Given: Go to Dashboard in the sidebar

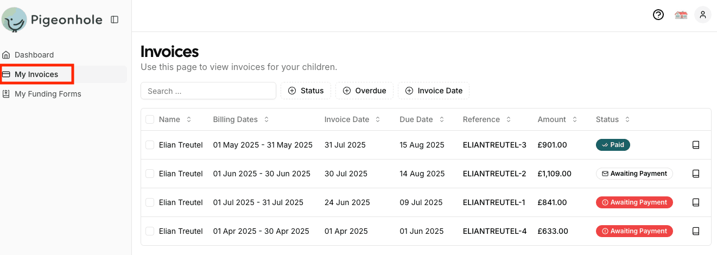Looking at the screenshot, I should coord(34,55).
